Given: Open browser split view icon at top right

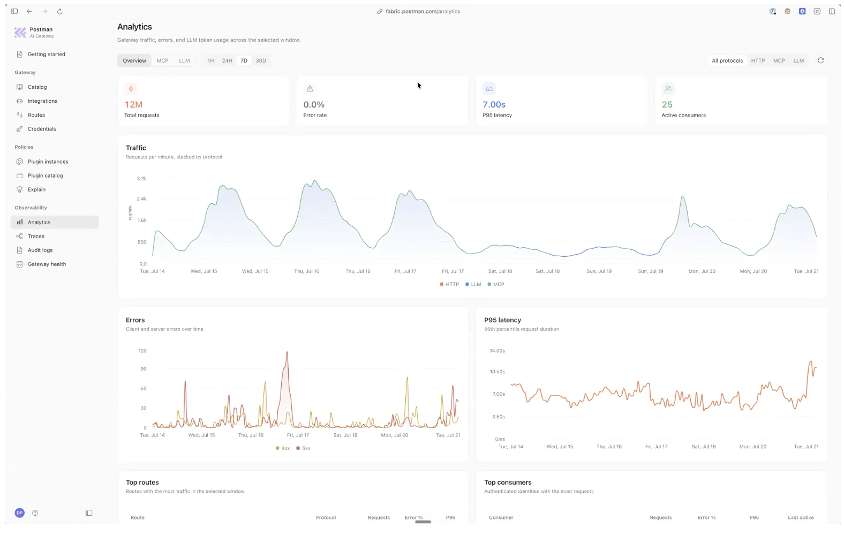Looking at the screenshot, I should [832, 11].
